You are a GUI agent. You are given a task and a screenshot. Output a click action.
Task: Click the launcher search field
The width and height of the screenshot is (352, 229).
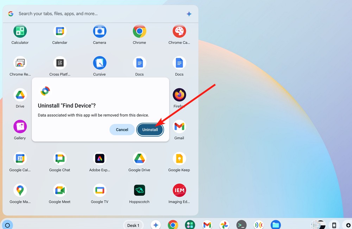tap(99, 13)
